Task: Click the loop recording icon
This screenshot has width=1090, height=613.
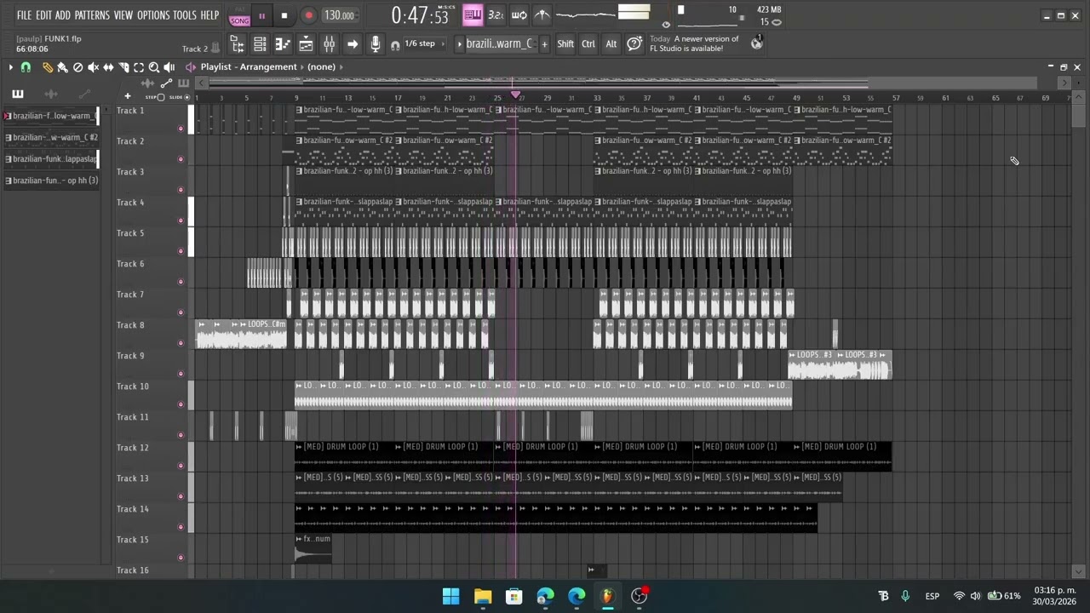Action: [x=519, y=14]
